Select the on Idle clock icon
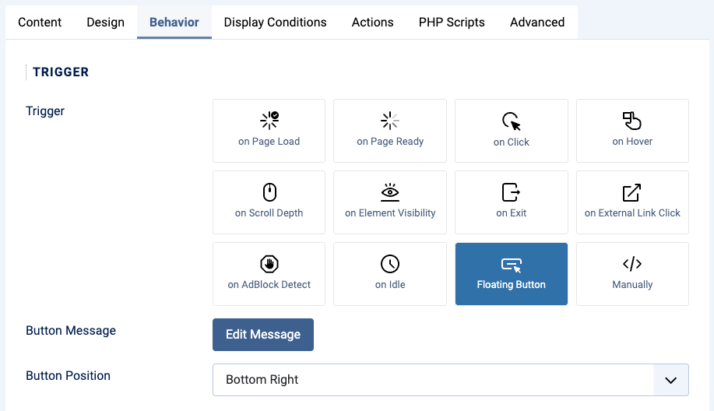Viewport: 714px width, 411px height. click(x=390, y=264)
